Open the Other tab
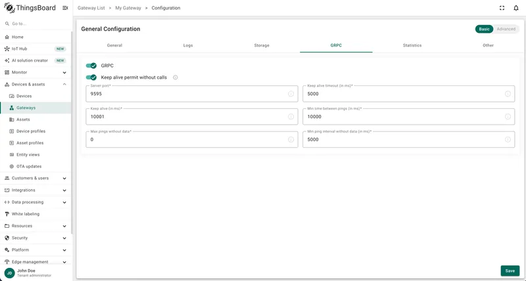The width and height of the screenshot is (526, 281). (x=488, y=45)
